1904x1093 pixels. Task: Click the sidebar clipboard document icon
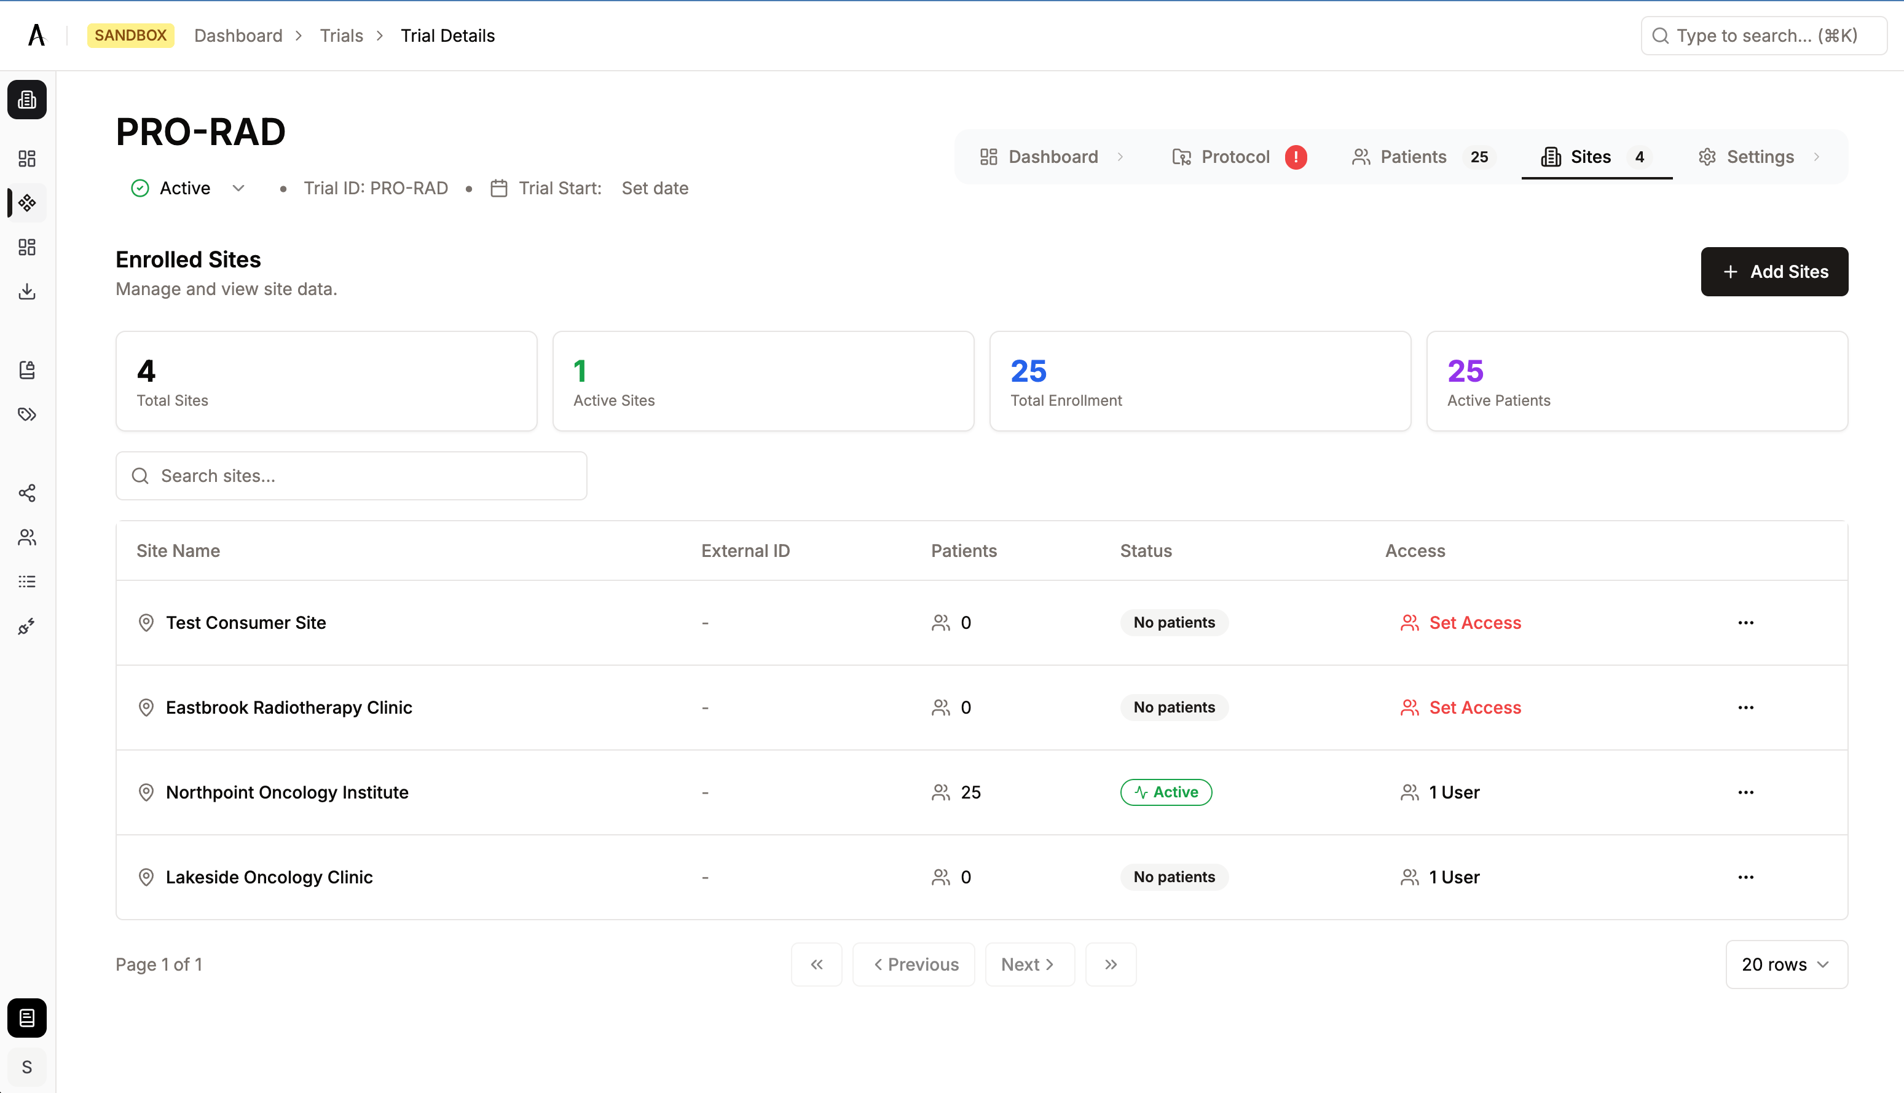[x=27, y=369]
